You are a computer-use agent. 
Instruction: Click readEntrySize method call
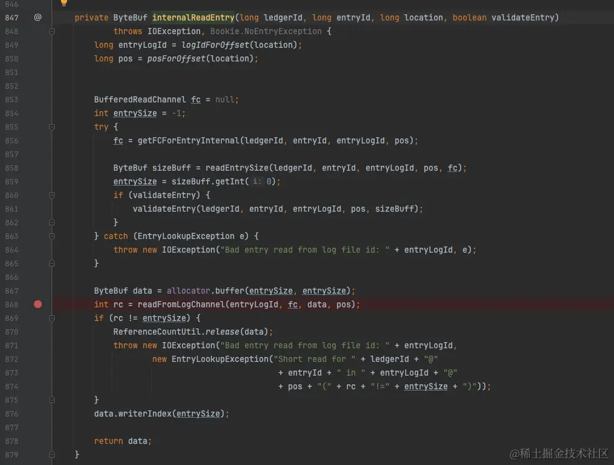(237, 168)
